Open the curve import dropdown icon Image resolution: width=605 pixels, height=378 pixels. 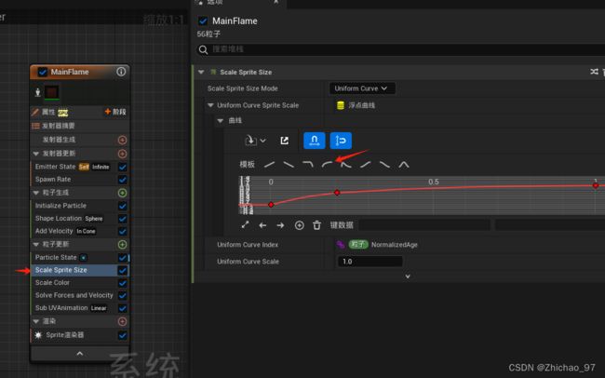tap(255, 141)
